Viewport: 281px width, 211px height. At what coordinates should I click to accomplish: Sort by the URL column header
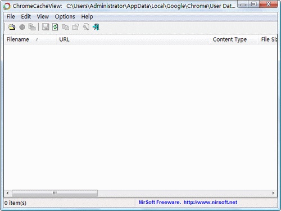(x=133, y=39)
